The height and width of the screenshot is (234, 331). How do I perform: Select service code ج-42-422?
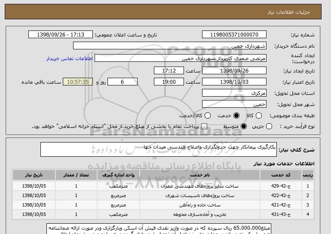[x=281, y=196]
